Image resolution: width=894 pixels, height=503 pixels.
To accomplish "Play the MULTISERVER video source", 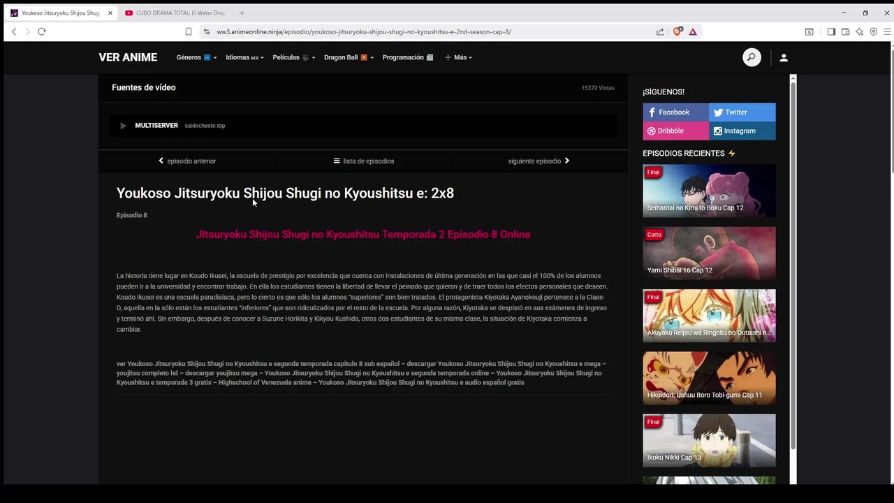I will (x=123, y=126).
